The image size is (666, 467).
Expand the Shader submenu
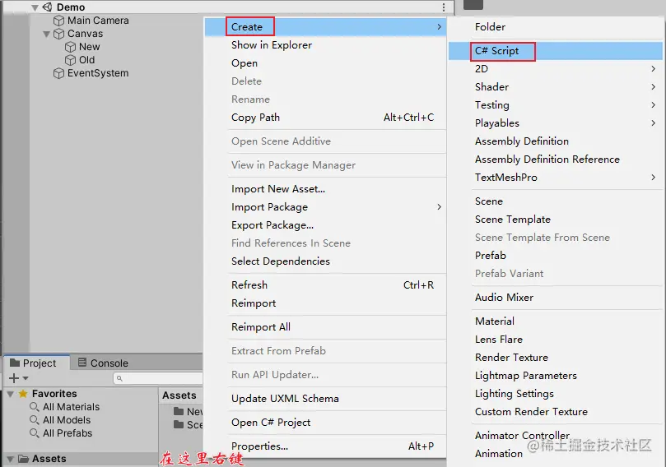click(x=654, y=87)
